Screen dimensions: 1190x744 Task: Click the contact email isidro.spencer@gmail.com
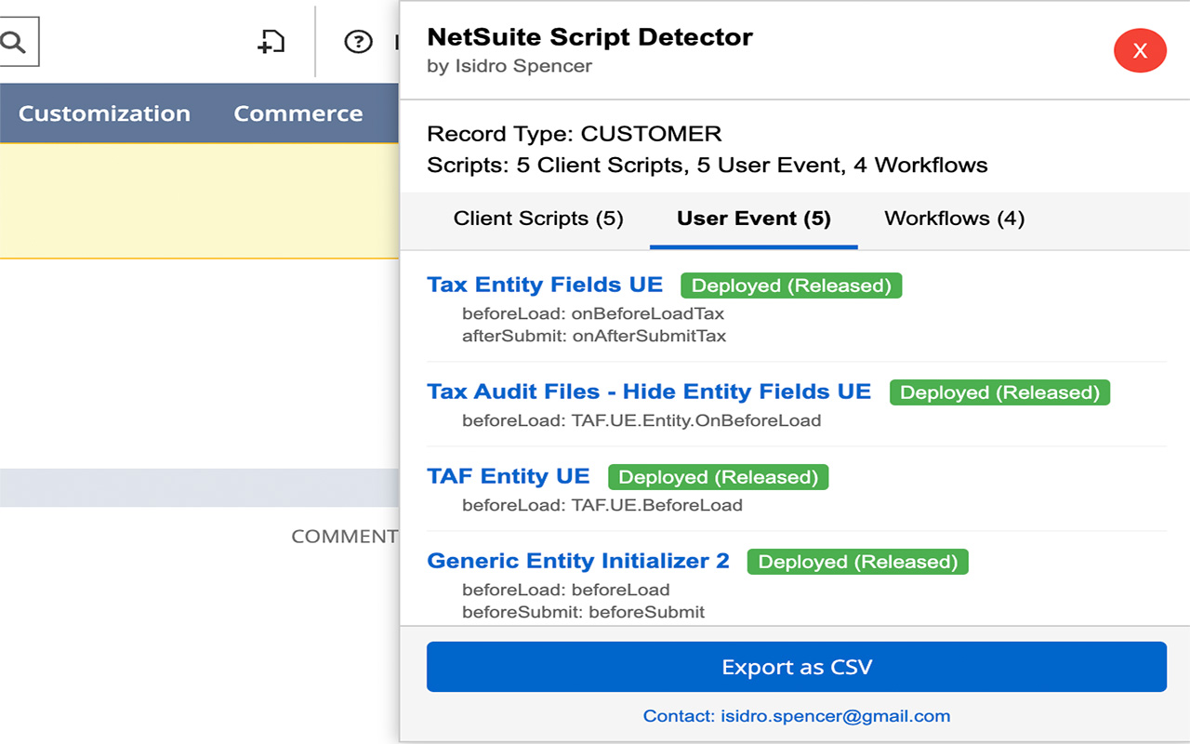pos(797,716)
